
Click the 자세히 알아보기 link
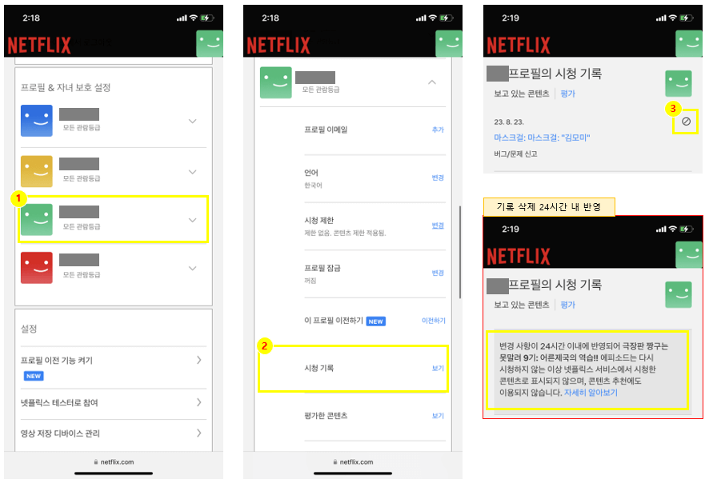click(591, 393)
